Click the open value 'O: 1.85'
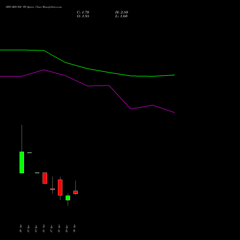This screenshot has height=240, width=240. point(83,16)
